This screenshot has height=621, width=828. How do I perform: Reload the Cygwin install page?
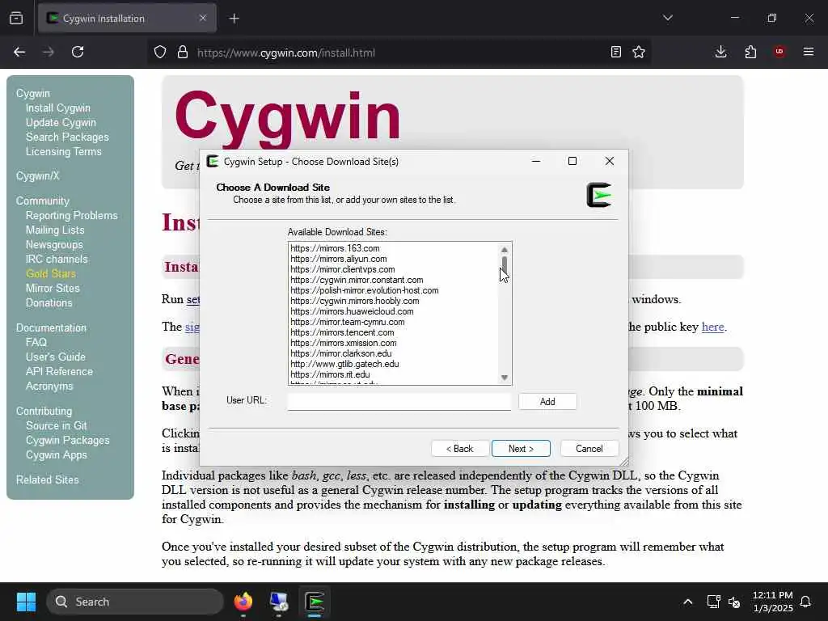(x=78, y=52)
